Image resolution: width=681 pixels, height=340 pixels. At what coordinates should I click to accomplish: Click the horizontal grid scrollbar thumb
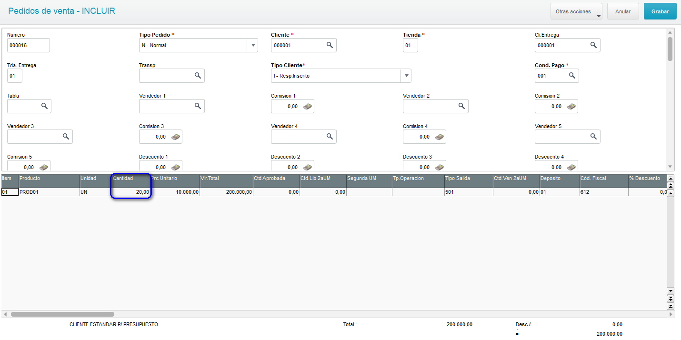click(x=62, y=314)
